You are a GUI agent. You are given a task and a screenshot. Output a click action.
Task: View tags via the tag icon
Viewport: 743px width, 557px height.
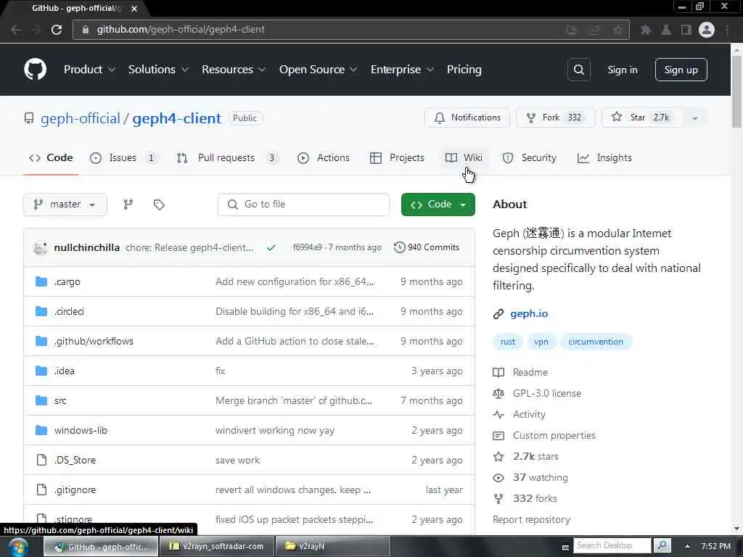coord(159,205)
